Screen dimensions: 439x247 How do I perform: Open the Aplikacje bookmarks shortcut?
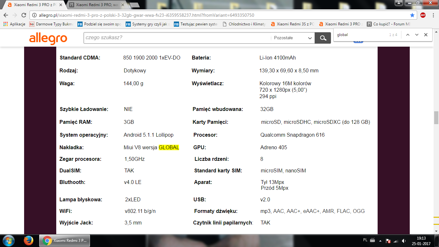coord(14,24)
